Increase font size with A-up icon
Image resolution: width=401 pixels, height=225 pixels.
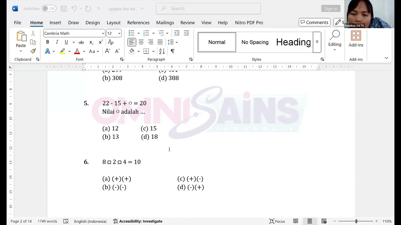coord(107,51)
